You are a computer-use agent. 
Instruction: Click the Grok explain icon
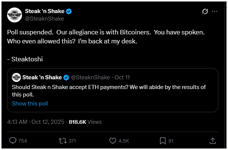204,12
